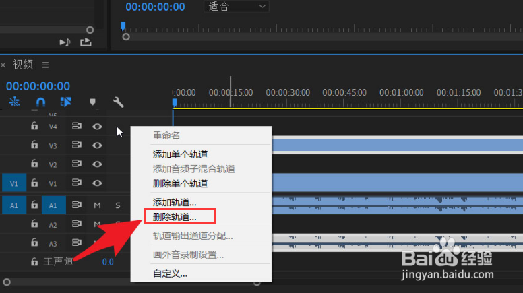Click ruler at 00:01:00:00 mark
523x293 pixels.
click(401, 93)
